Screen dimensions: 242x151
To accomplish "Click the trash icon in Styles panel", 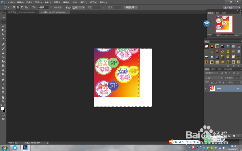I will click(x=239, y=66).
